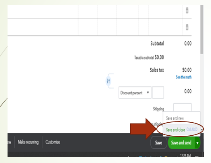Select Customize in the bottom bar

(53, 142)
